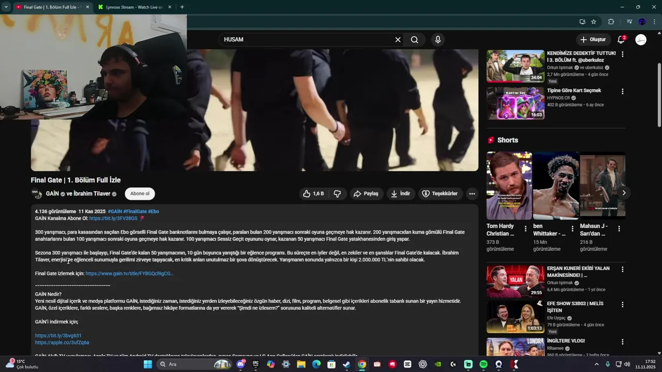This screenshot has width=662, height=372.
Task: Open Spotify from the taskbar
Action: click(x=484, y=364)
